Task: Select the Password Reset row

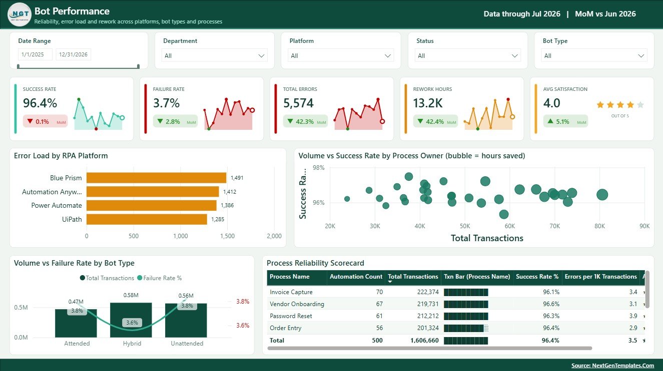Action: pos(455,316)
